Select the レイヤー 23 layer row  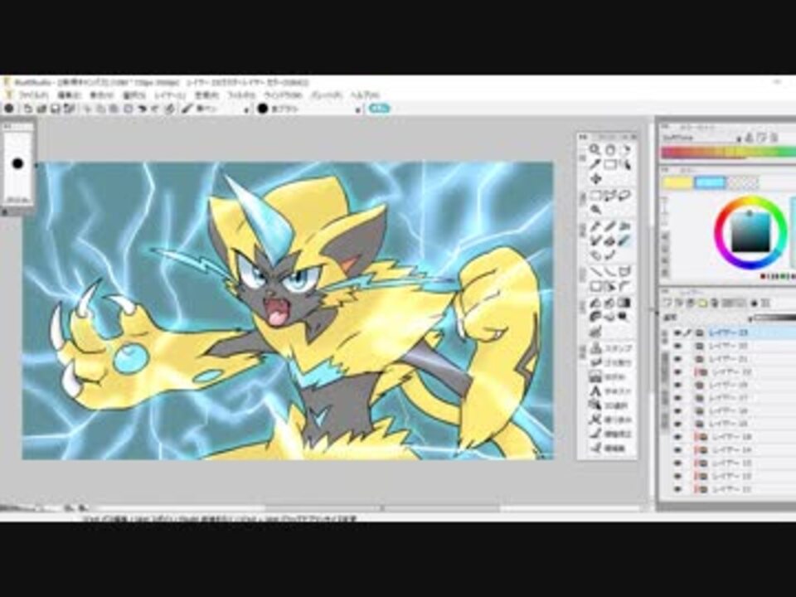tap(734, 332)
